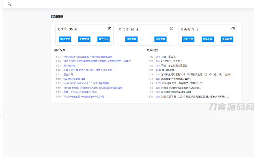254x157 pixels.
Task: Click the date 1.7 beside the 广告 comment
Action: coord(151,83)
